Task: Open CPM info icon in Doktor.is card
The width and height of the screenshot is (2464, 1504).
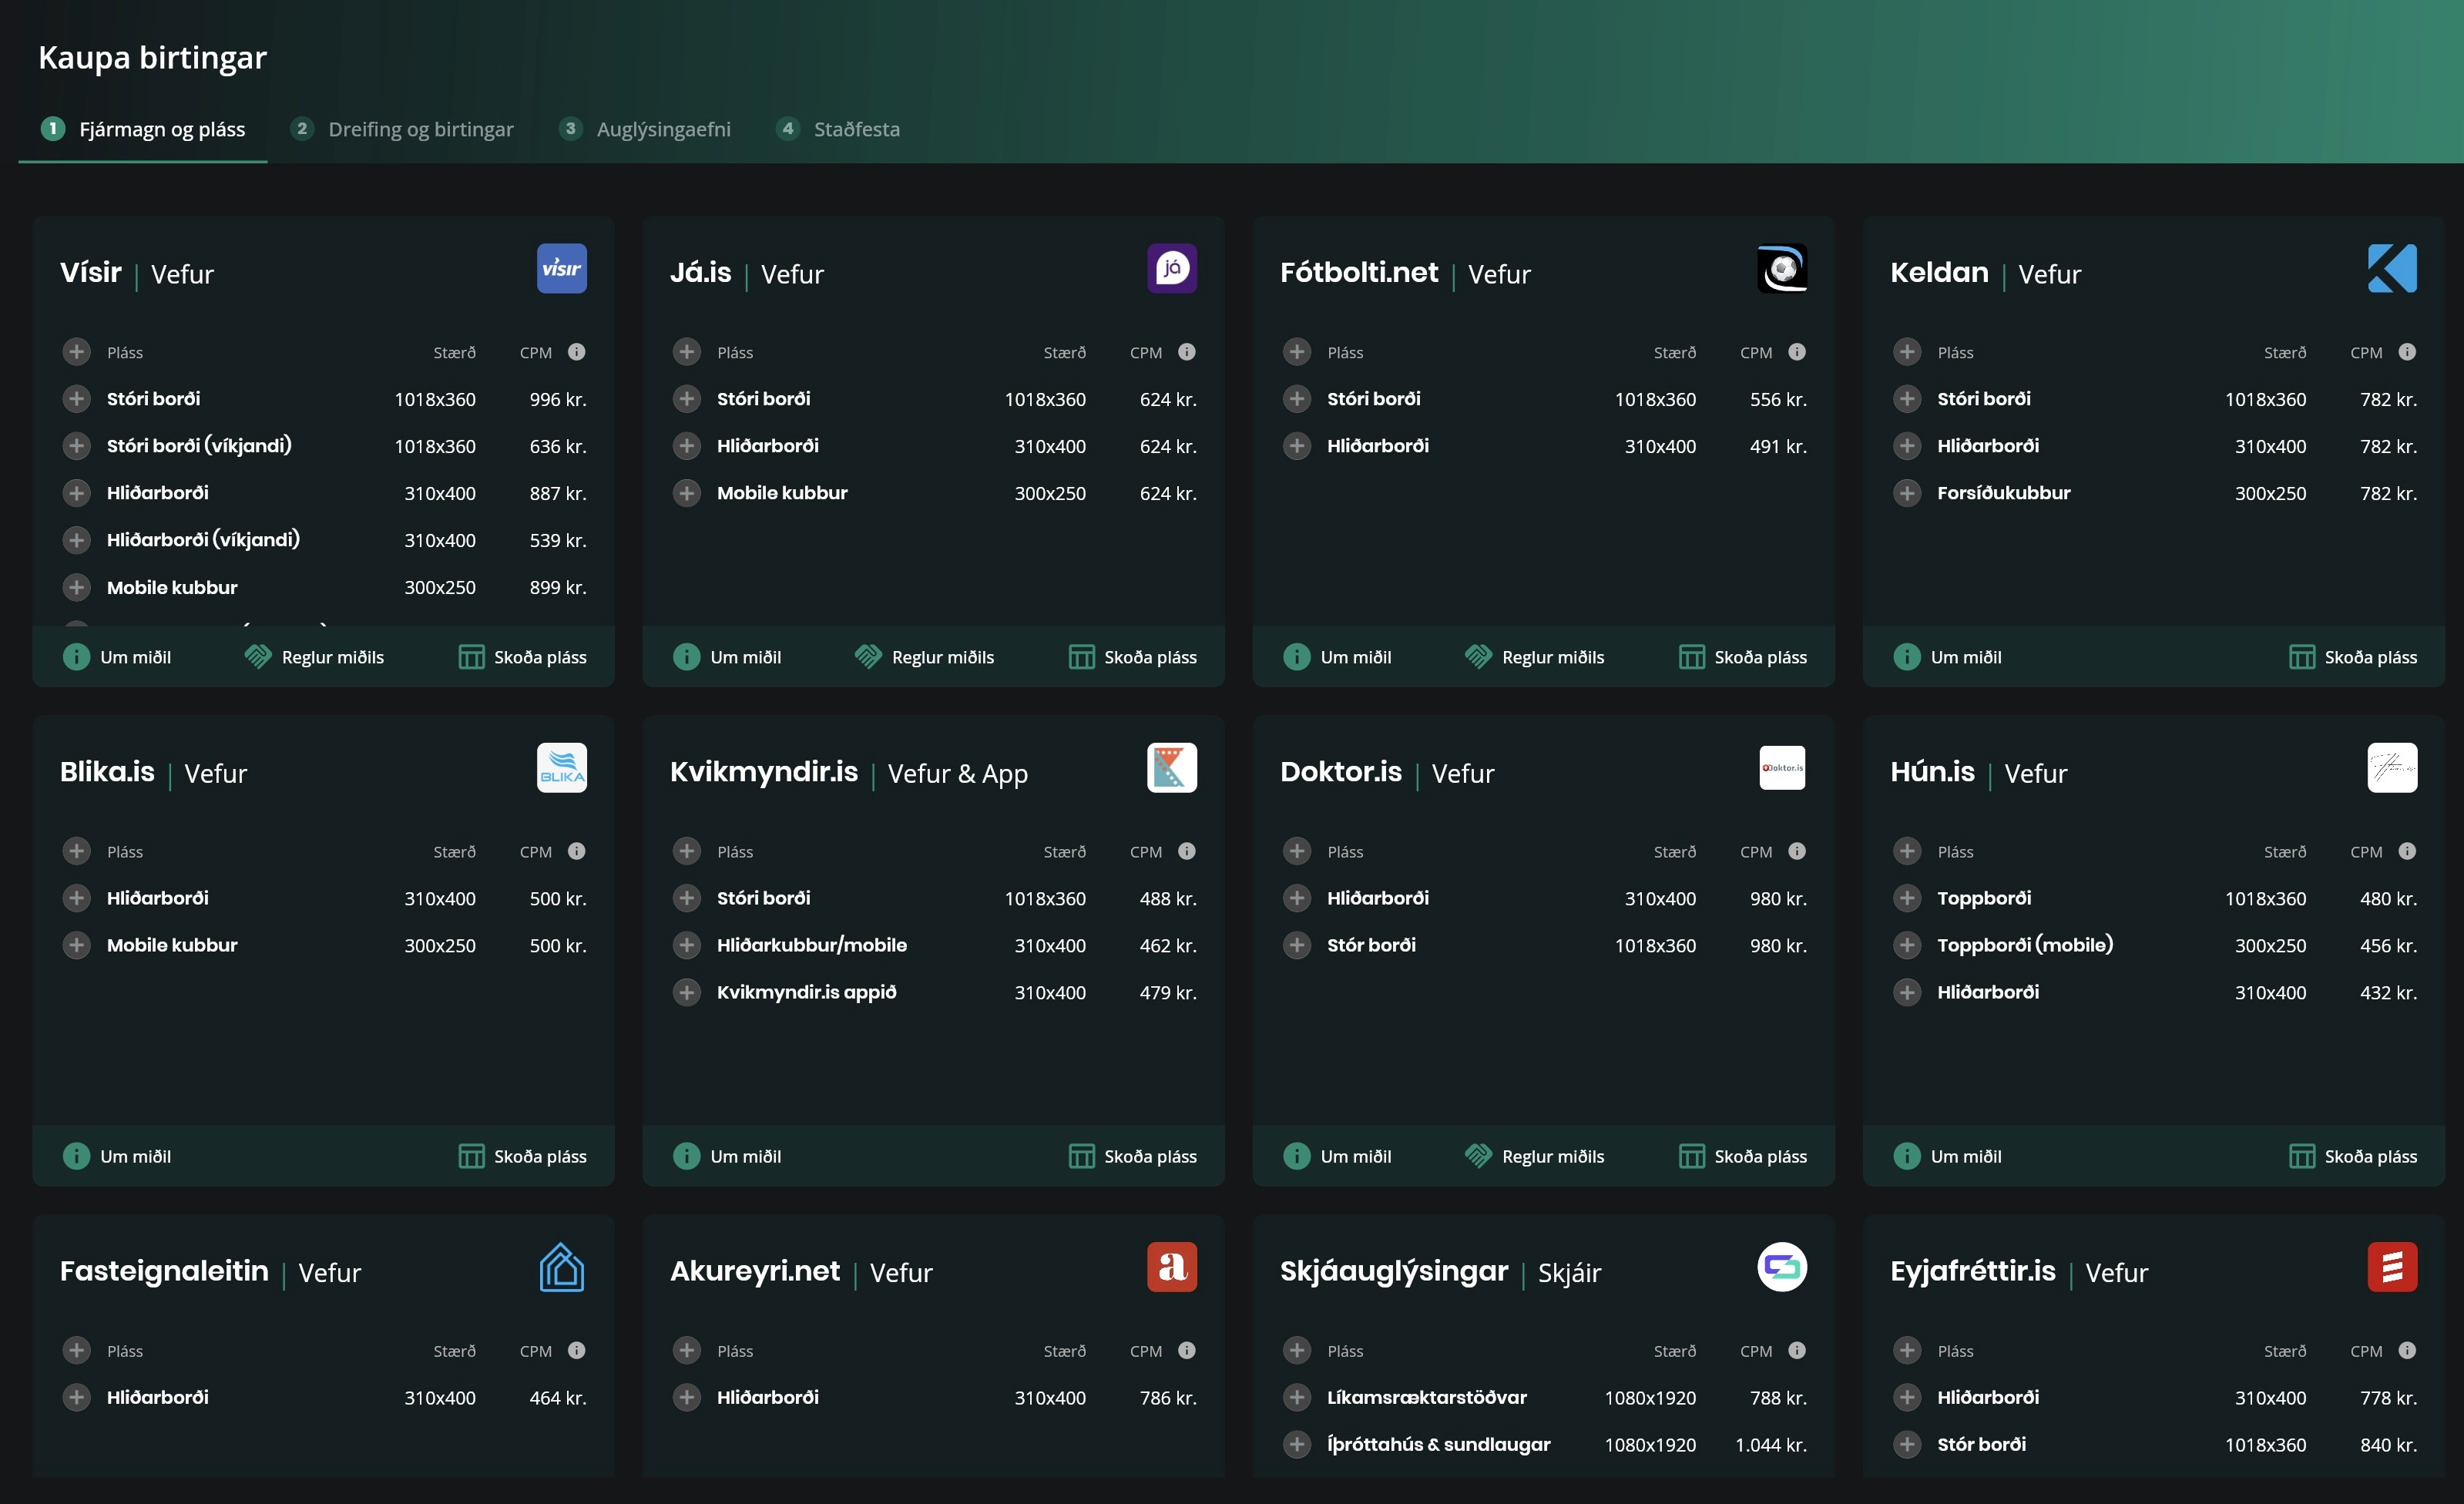Action: pyautogui.click(x=1796, y=850)
